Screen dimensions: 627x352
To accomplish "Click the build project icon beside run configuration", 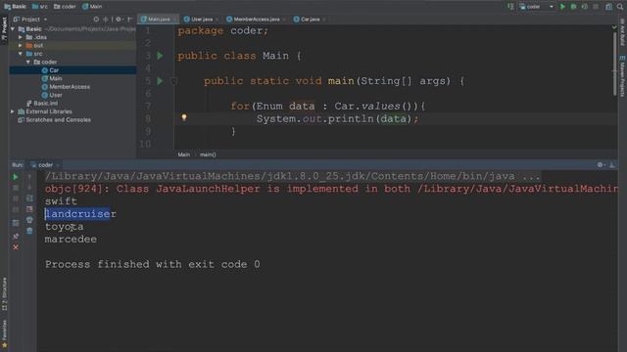I will click(510, 7).
